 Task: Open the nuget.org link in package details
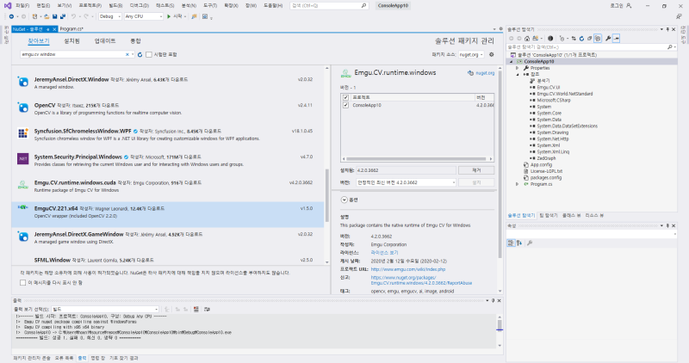coord(485,73)
